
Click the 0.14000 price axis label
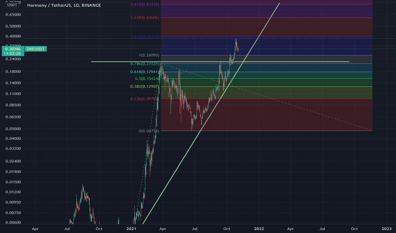click(13, 83)
